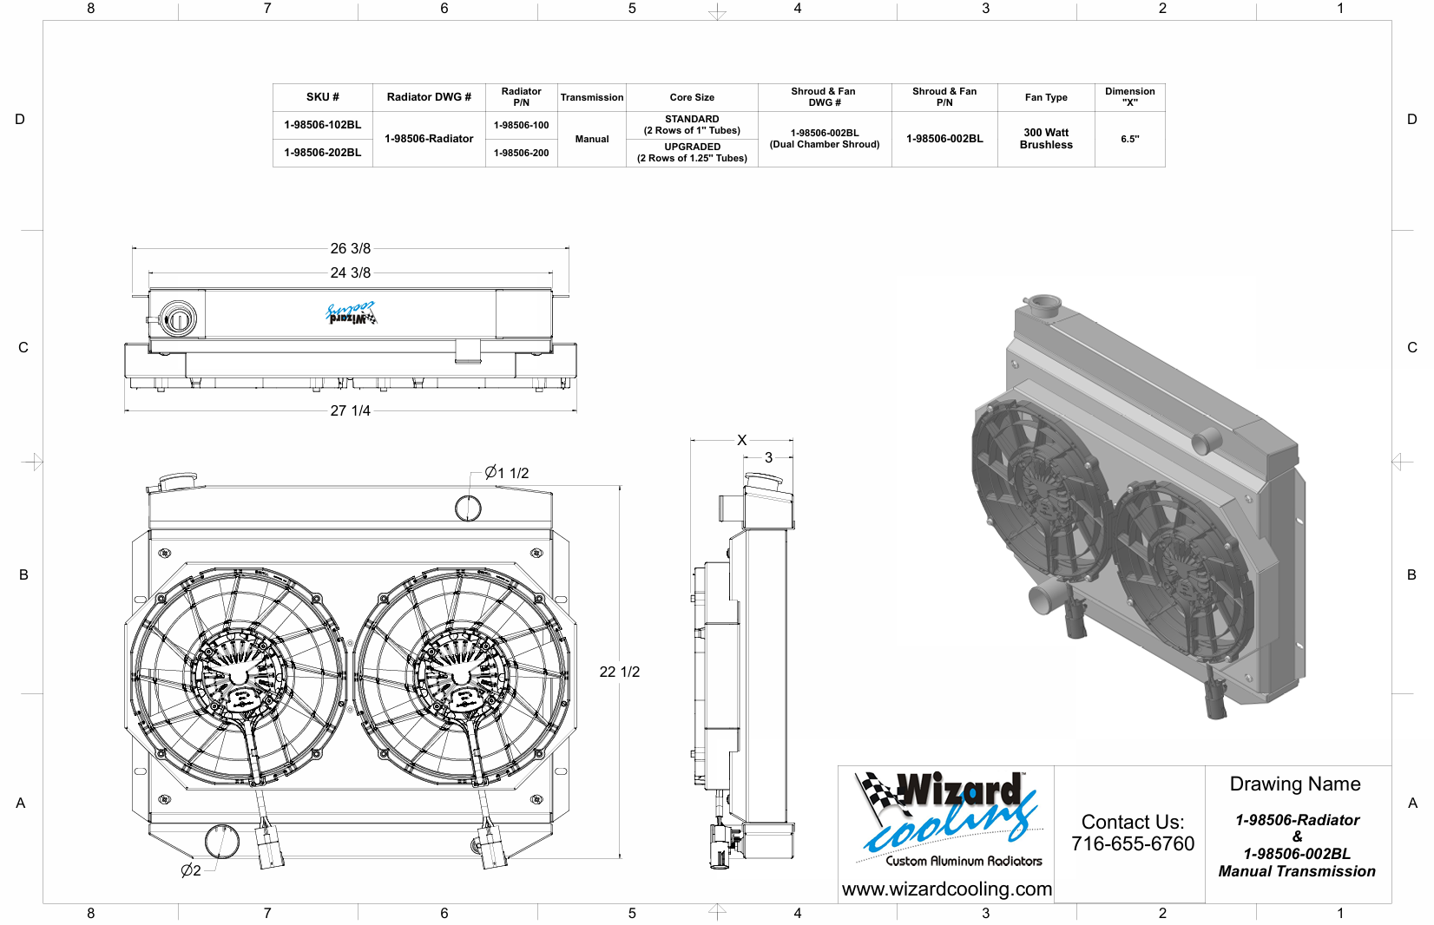1434x925 pixels.
Task: Select SKU 1-98506-202BL table cell
Action: [323, 153]
